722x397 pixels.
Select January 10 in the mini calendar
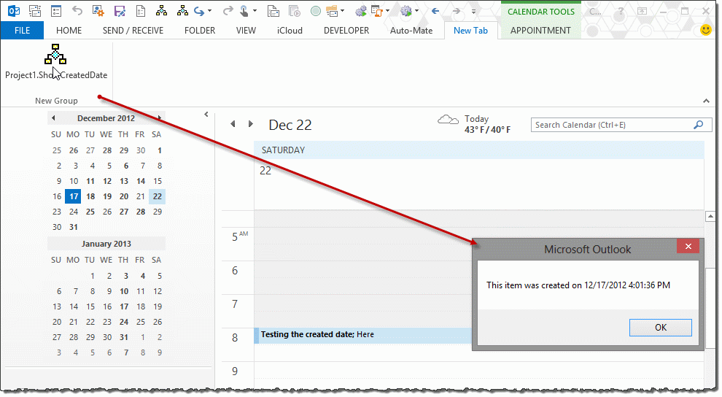coord(124,291)
